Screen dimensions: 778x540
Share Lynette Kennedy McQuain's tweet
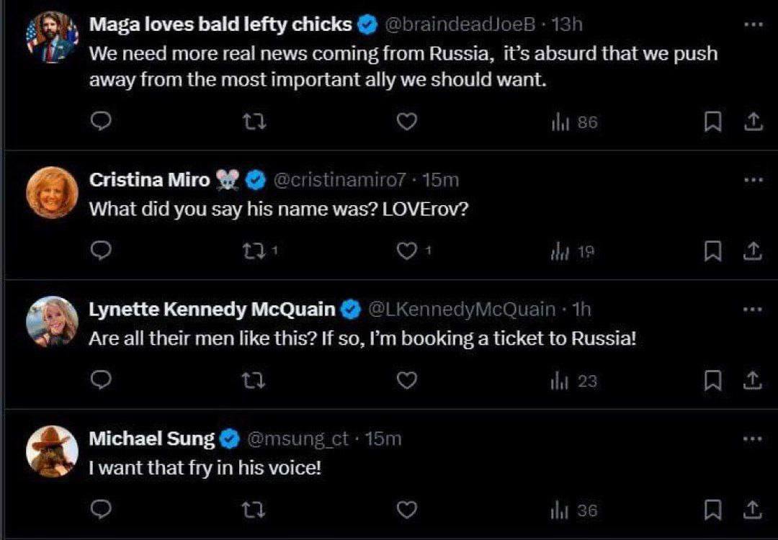[752, 380]
